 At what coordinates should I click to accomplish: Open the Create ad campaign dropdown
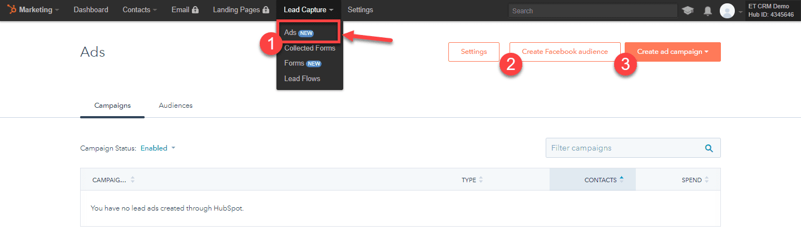673,52
